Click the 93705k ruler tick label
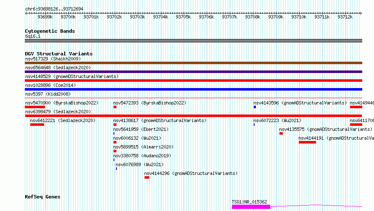 pyautogui.click(x=183, y=17)
